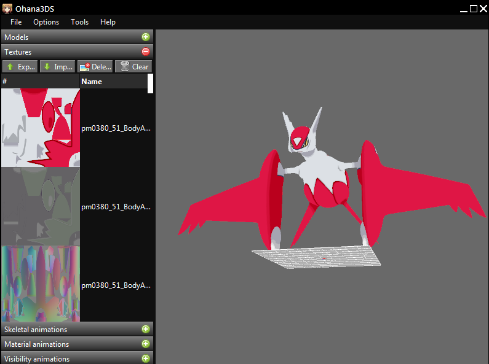Open the Help menu
Screen dimensions: 489x364
coord(108,22)
